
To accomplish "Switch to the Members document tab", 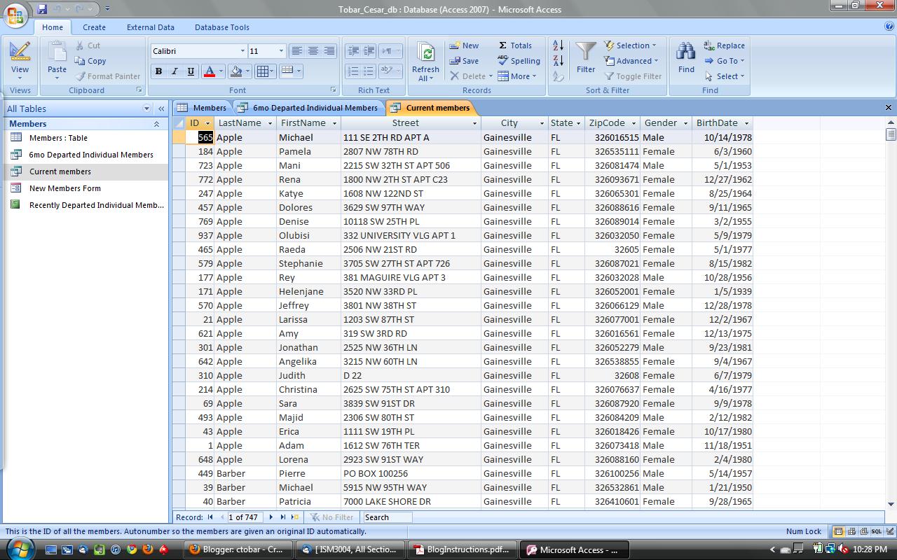I will (202, 108).
